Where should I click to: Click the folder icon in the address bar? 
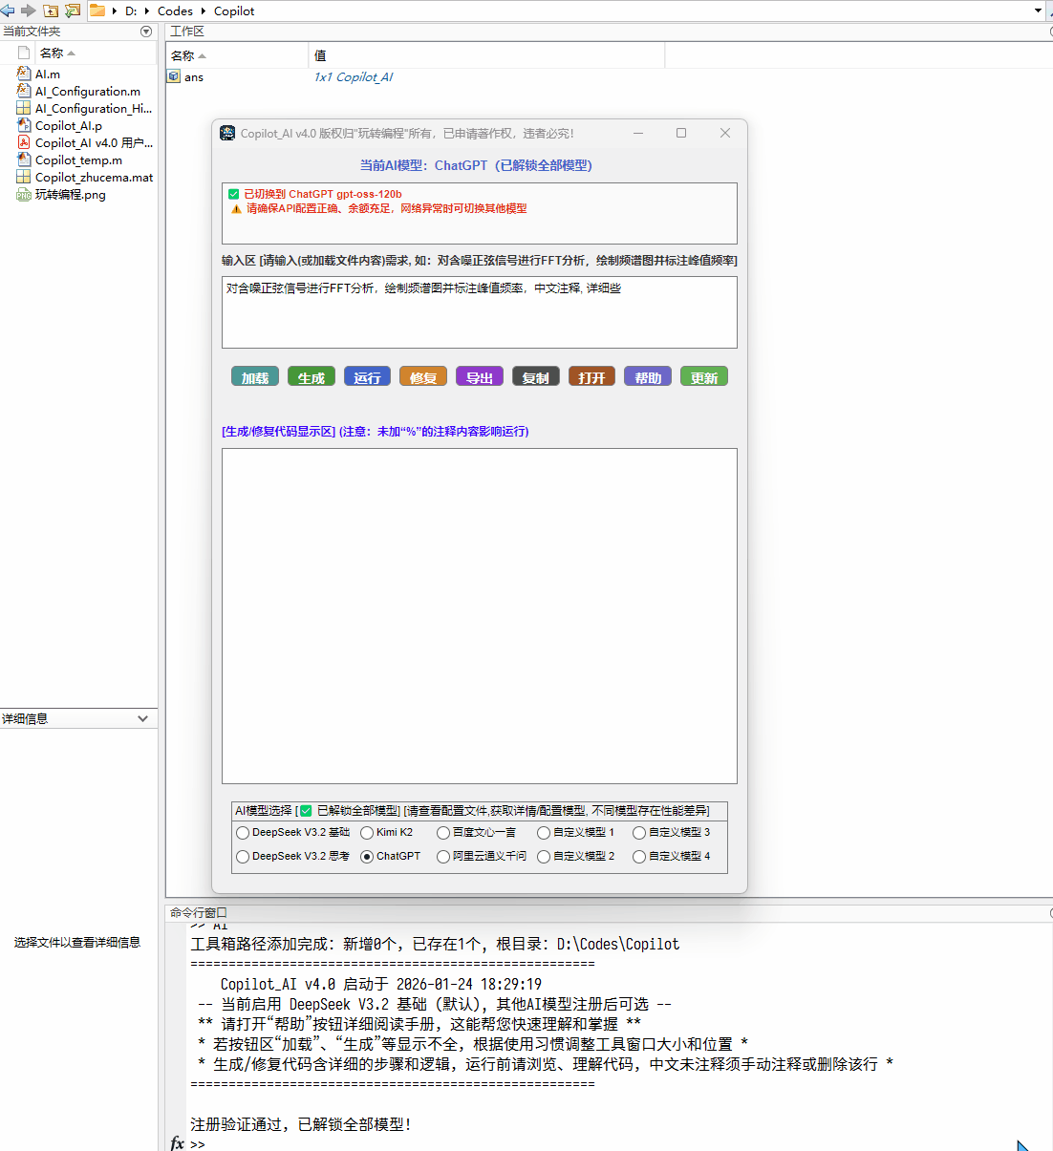[97, 11]
